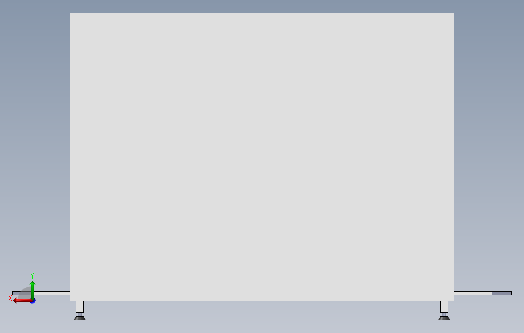Select the left leg post under cabinet

[80, 306]
